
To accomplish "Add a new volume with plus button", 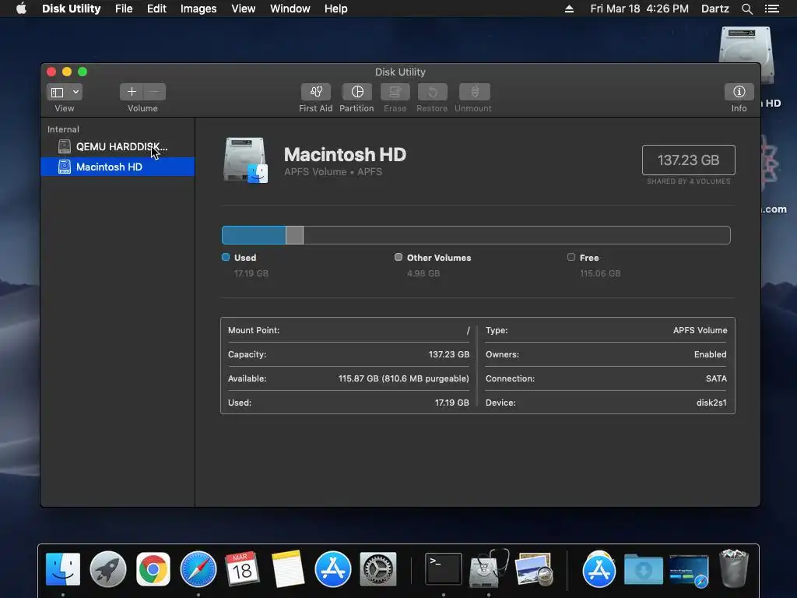I will pyautogui.click(x=132, y=92).
